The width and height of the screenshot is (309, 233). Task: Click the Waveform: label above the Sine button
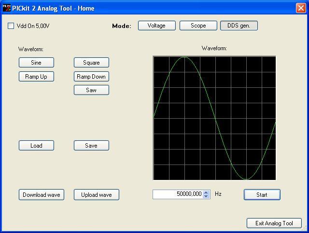click(31, 49)
